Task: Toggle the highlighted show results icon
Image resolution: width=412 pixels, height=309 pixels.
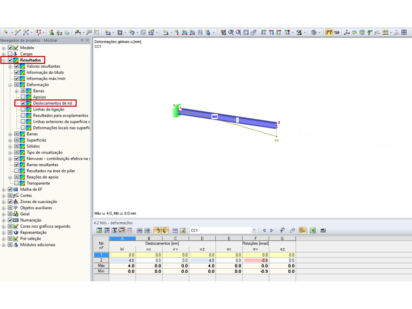Action: pyautogui.click(x=329, y=33)
